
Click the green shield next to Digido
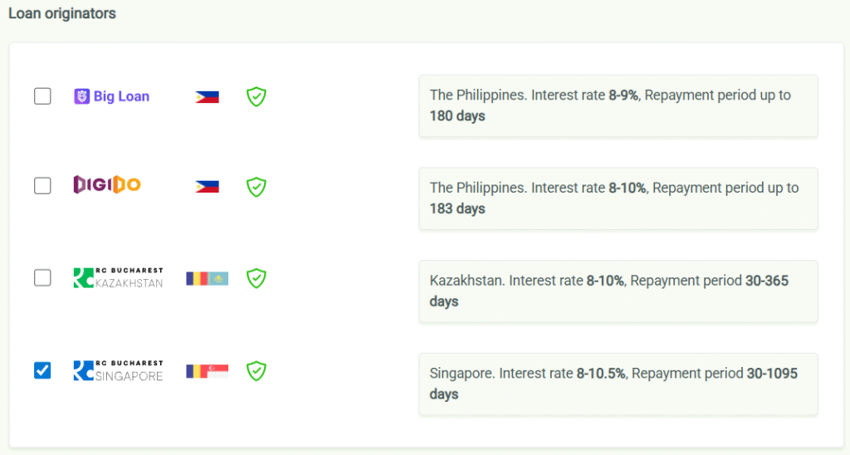click(x=256, y=187)
